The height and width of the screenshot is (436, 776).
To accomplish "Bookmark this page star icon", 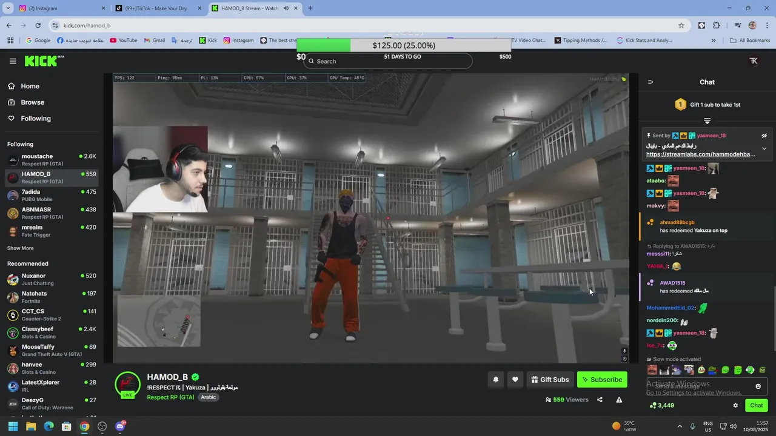I will coord(681,25).
